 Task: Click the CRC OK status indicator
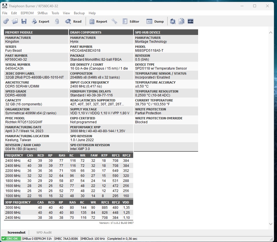(11, 238)
